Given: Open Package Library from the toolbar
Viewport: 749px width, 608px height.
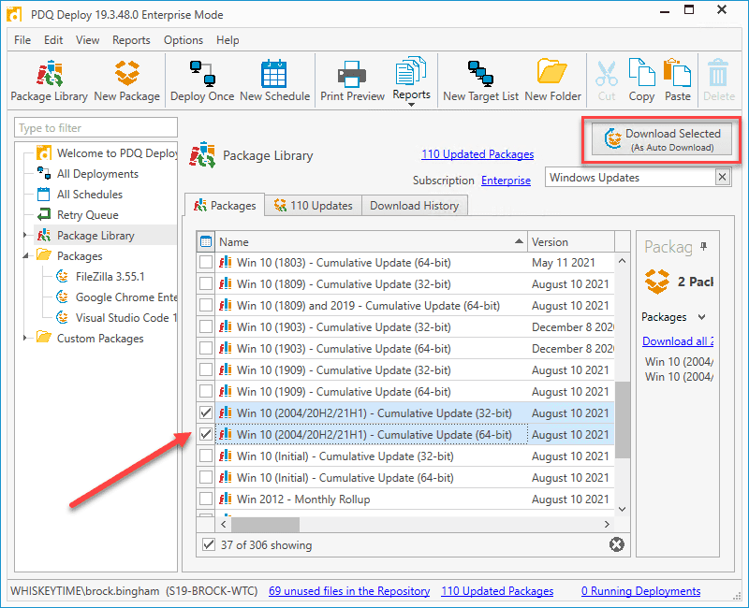Looking at the screenshot, I should 50,80.
